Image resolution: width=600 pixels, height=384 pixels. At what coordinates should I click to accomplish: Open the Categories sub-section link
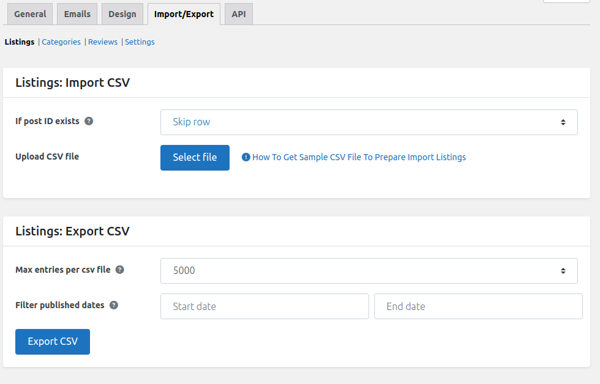pos(61,42)
